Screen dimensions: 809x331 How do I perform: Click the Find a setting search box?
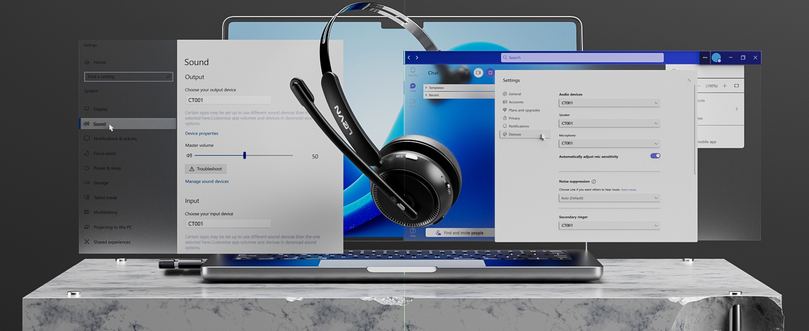coord(129,77)
